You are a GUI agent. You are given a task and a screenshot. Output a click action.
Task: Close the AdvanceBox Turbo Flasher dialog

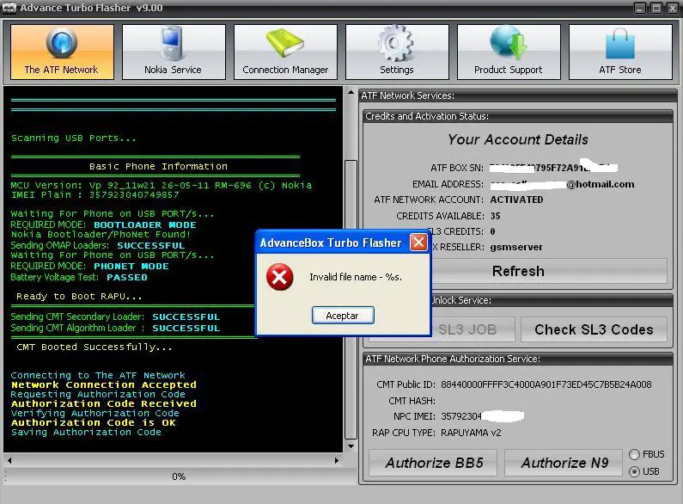click(418, 242)
